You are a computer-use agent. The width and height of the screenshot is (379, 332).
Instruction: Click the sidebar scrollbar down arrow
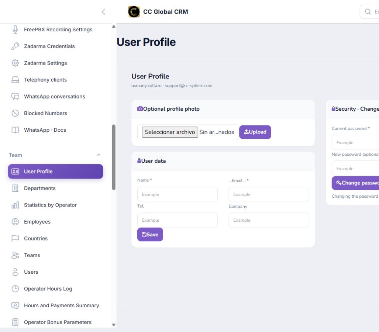tap(114, 325)
